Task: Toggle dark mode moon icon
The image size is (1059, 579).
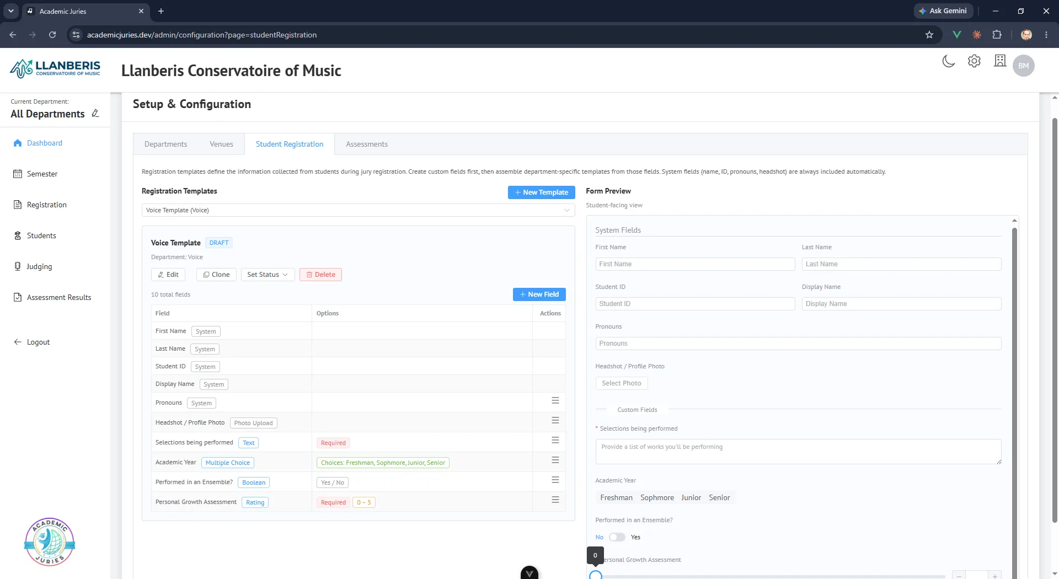Action: (949, 61)
